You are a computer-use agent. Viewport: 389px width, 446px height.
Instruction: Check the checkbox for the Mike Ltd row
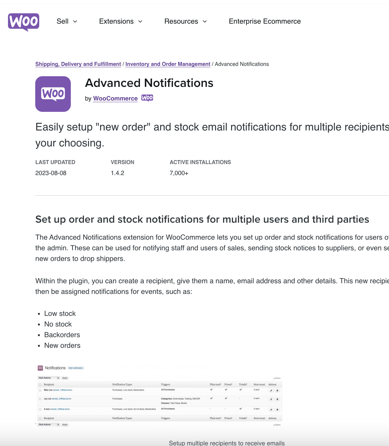point(40,390)
